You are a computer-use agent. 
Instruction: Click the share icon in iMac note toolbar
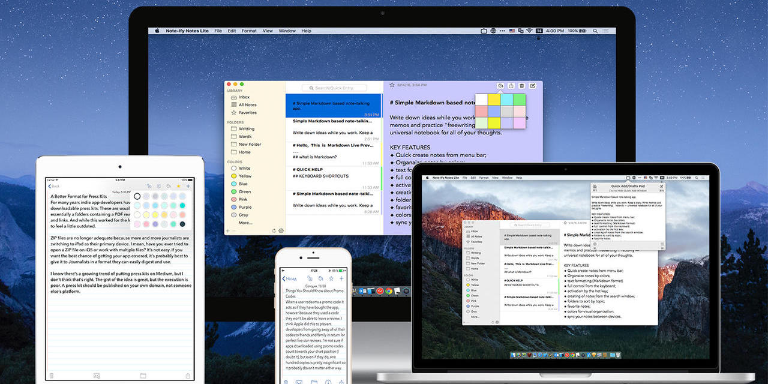point(511,86)
